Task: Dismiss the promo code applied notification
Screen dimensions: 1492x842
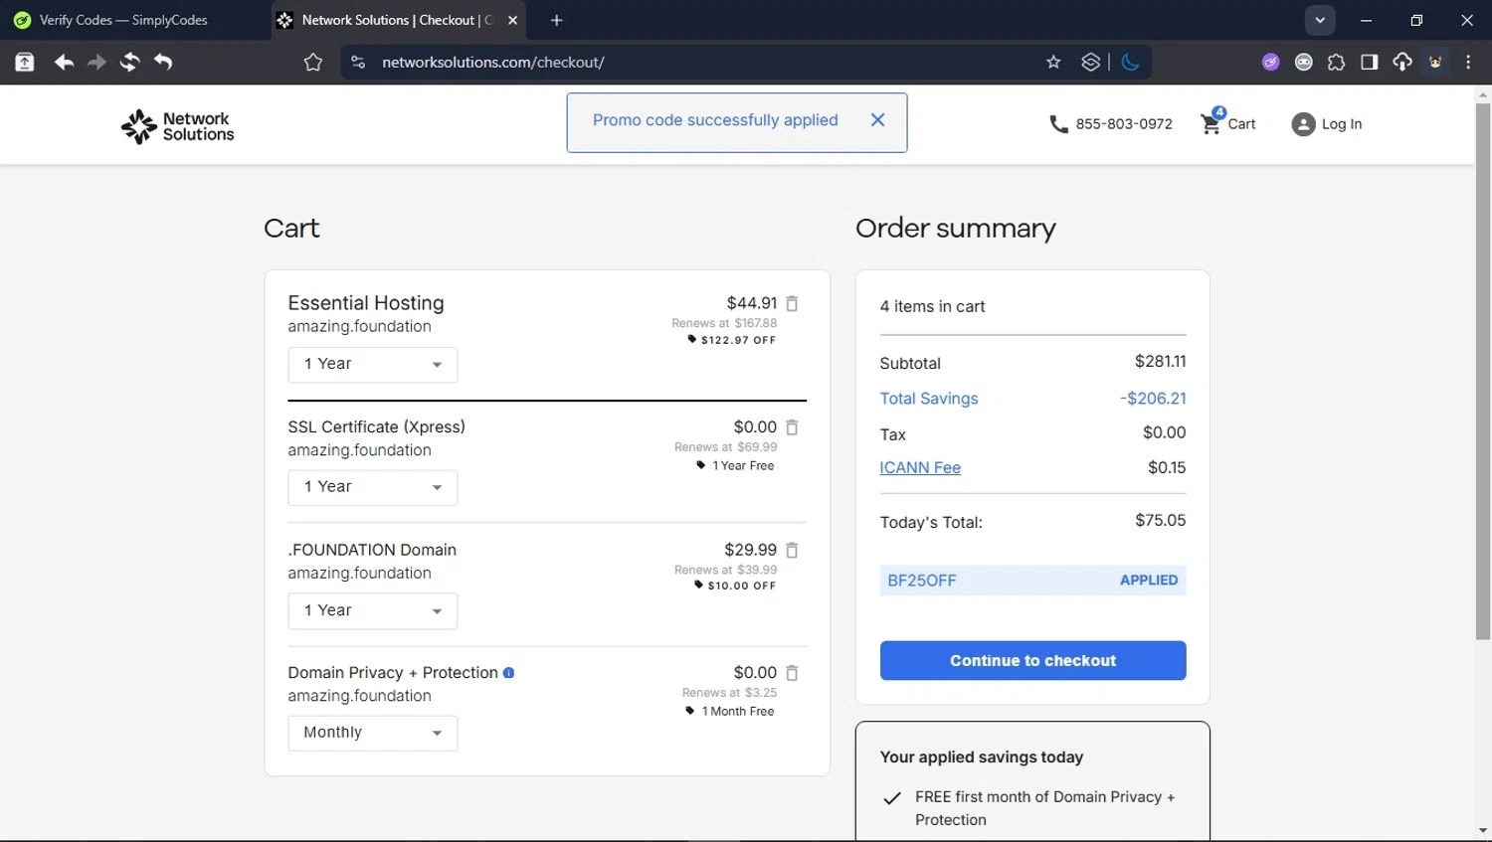Action: [877, 120]
